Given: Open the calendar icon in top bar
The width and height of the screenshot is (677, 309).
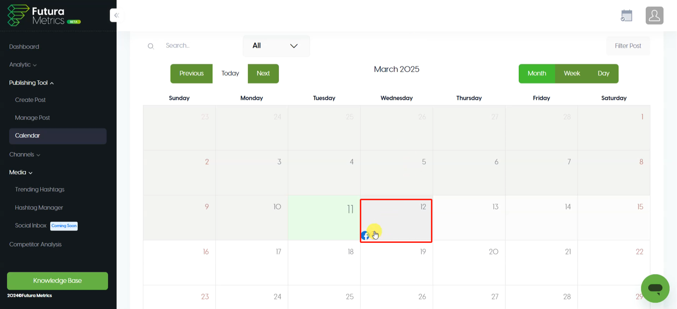Looking at the screenshot, I should click(x=627, y=16).
